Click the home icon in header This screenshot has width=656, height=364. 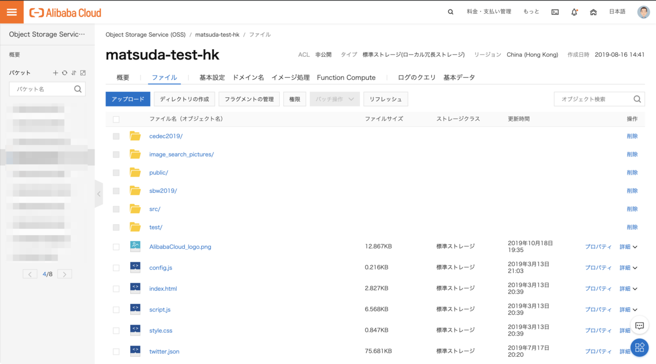[593, 12]
